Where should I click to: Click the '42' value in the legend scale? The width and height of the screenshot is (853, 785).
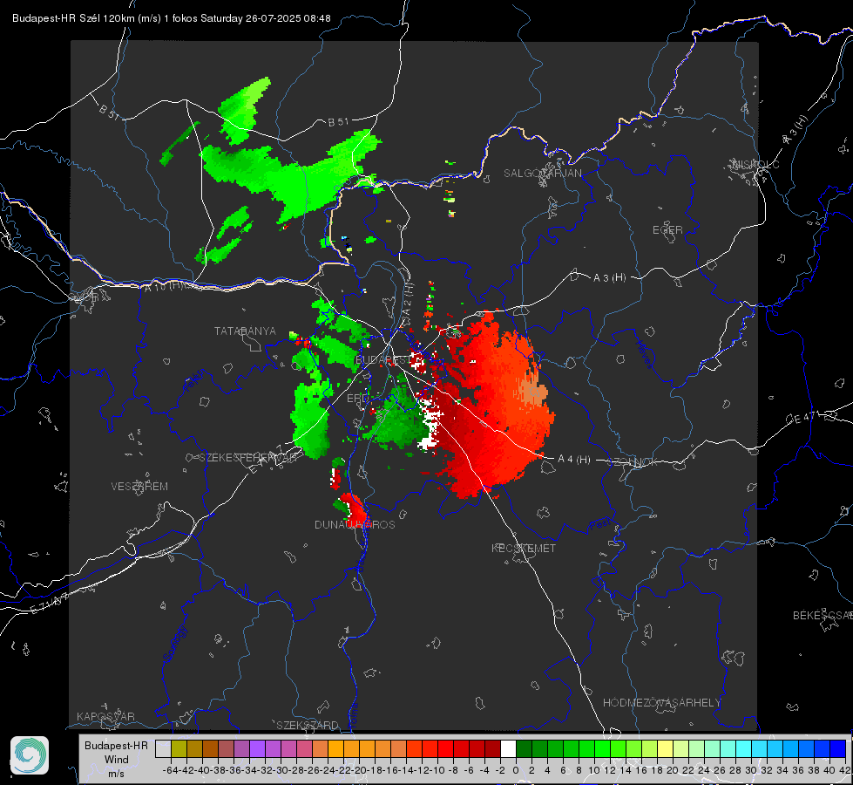pyautogui.click(x=845, y=770)
